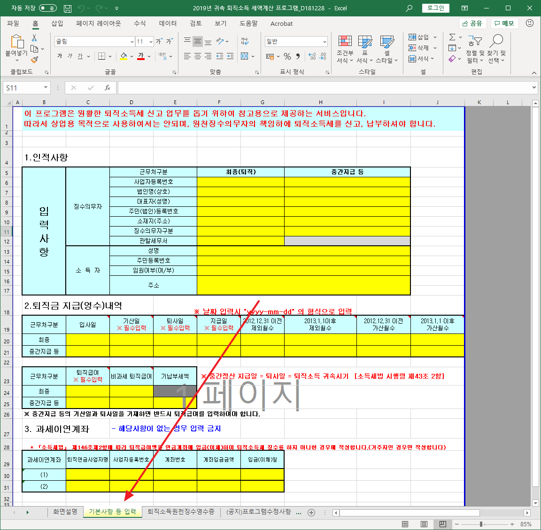541x530 pixels.
Task: Expand the Name Box dropdown arrow
Action: (x=46, y=88)
